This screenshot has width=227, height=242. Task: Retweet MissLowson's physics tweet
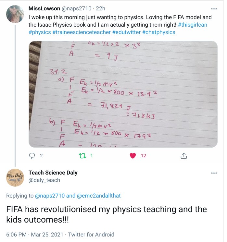point(82,156)
